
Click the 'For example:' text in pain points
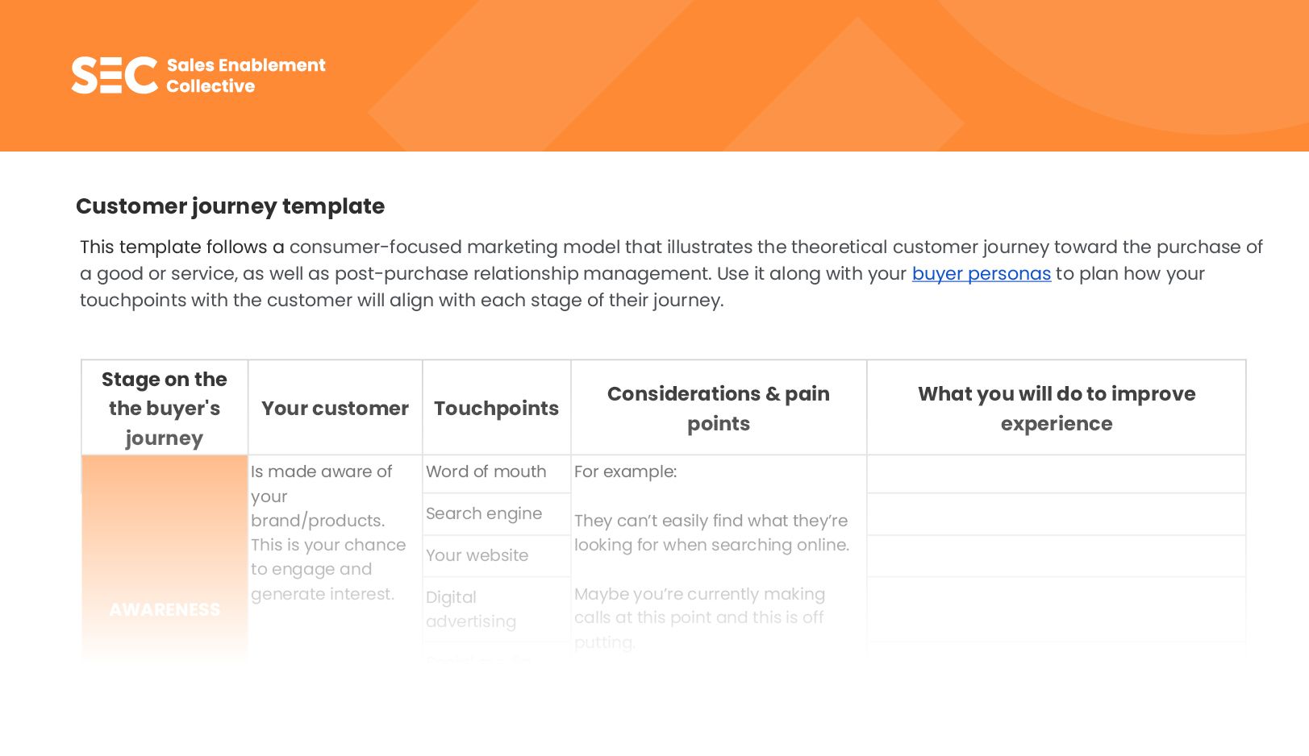tap(625, 472)
